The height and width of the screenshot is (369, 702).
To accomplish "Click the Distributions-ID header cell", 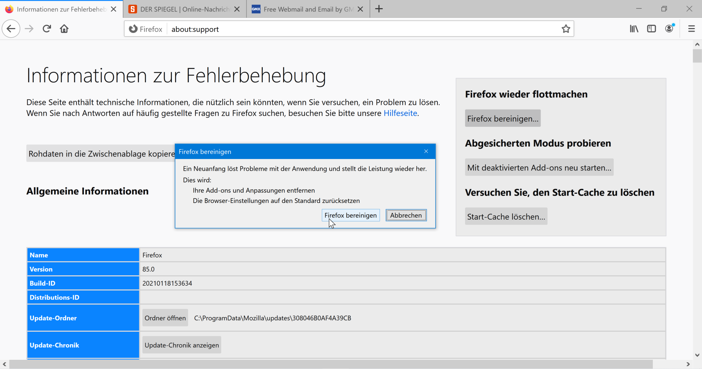I will (x=83, y=297).
